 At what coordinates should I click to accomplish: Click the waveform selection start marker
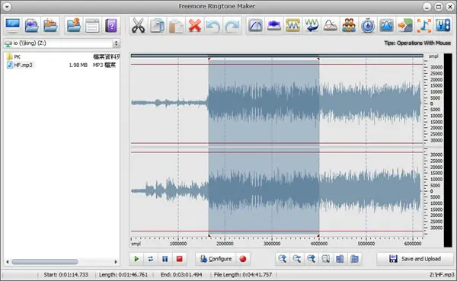[x=209, y=59]
